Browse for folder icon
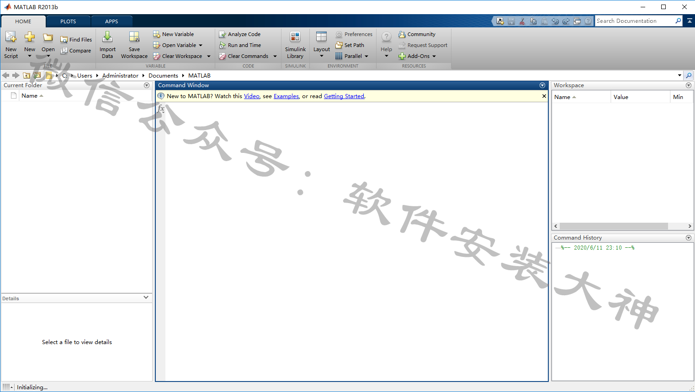695x392 pixels. [x=37, y=75]
